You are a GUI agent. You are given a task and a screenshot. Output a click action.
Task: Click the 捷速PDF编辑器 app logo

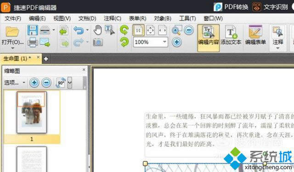(6, 7)
